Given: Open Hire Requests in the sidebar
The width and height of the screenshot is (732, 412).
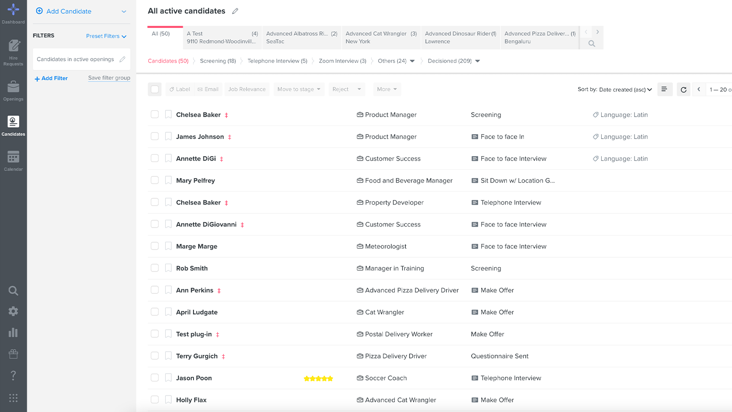Looking at the screenshot, I should (x=13, y=52).
